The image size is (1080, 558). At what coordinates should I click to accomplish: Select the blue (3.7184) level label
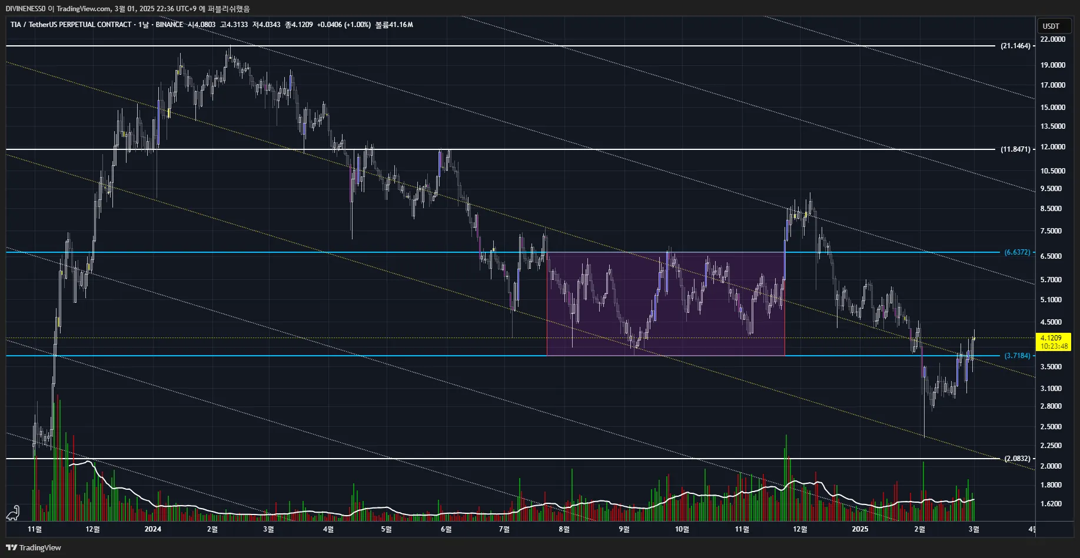click(1017, 356)
